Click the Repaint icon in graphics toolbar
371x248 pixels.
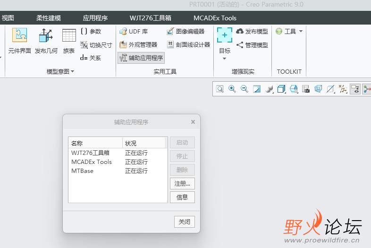coord(257,89)
